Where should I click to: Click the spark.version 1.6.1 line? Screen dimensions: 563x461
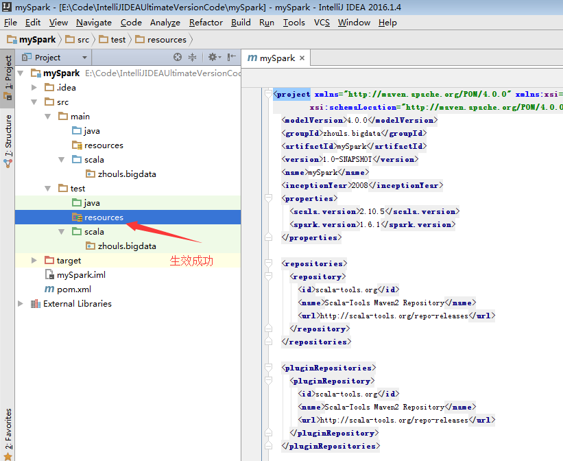[x=372, y=224]
